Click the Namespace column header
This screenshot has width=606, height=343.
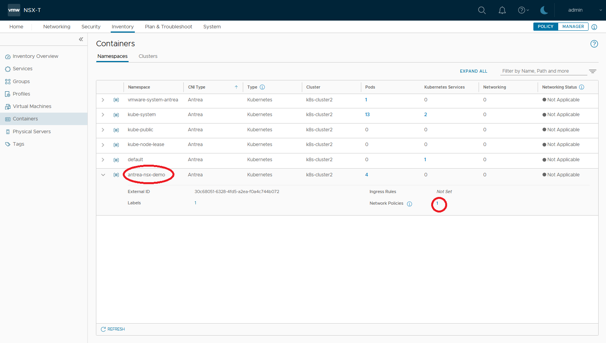pyautogui.click(x=139, y=87)
